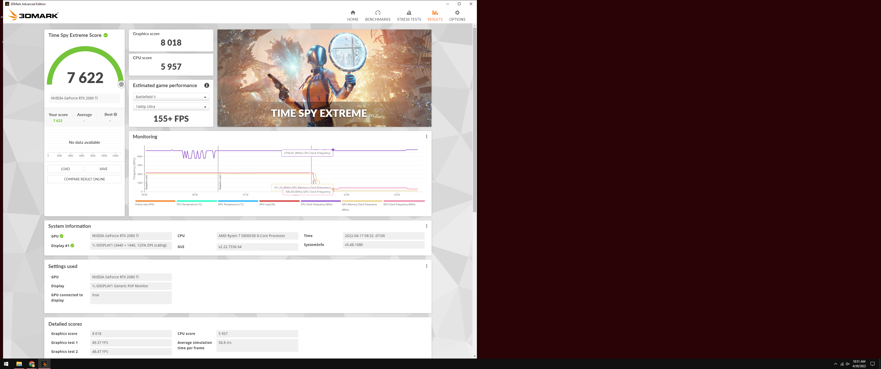
Task: Click the Your score value 7 622
Action: [58, 121]
